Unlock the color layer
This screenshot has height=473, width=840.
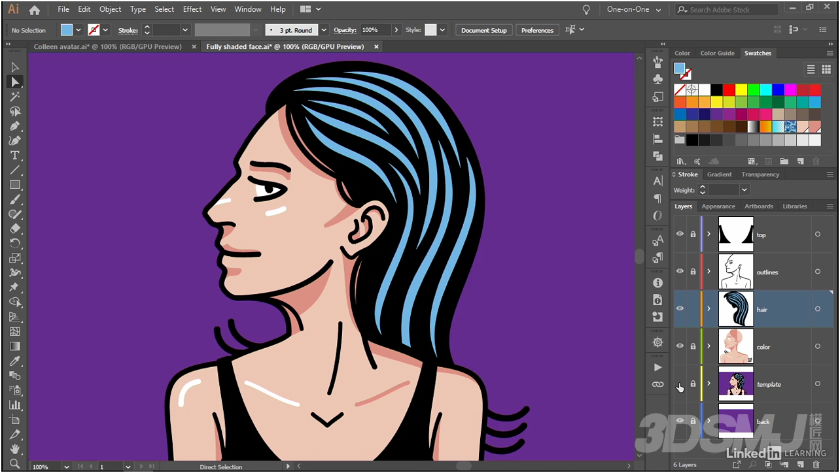tap(693, 346)
